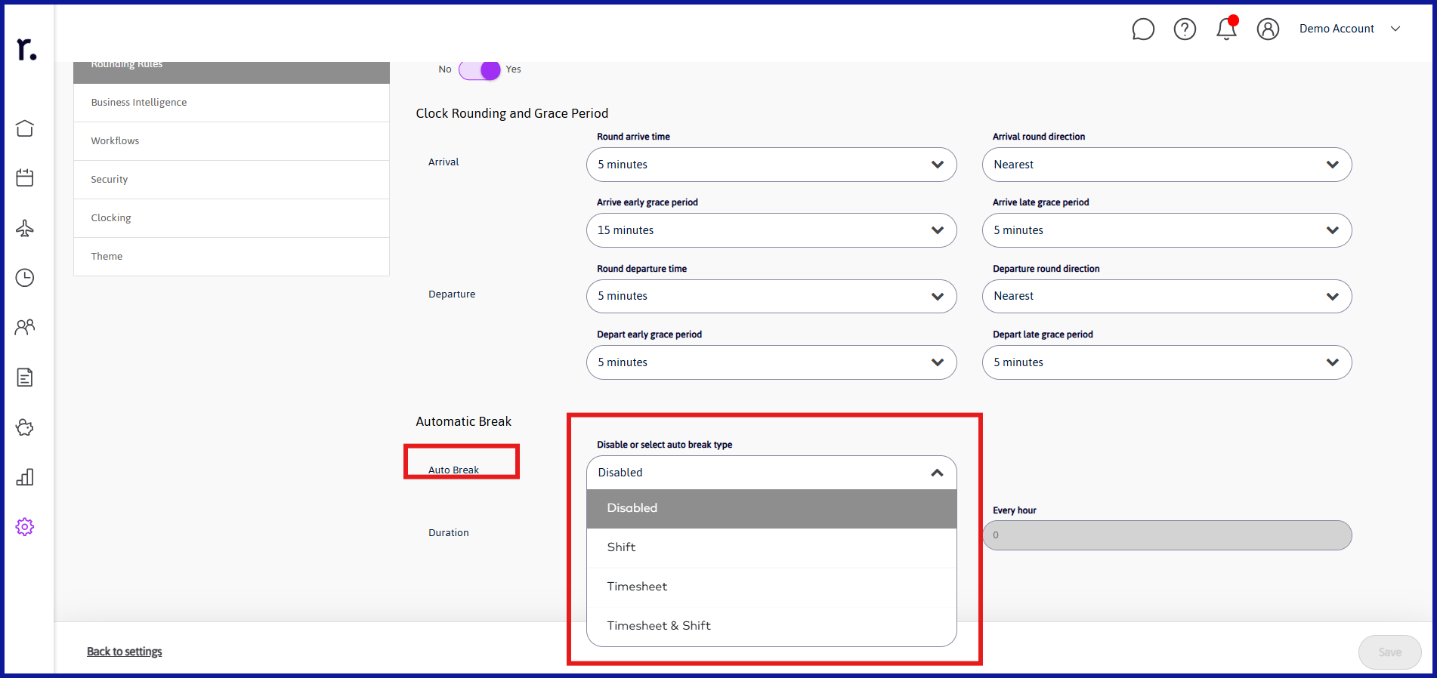Click the Every hour input field
This screenshot has height=678, width=1437.
click(x=1167, y=535)
